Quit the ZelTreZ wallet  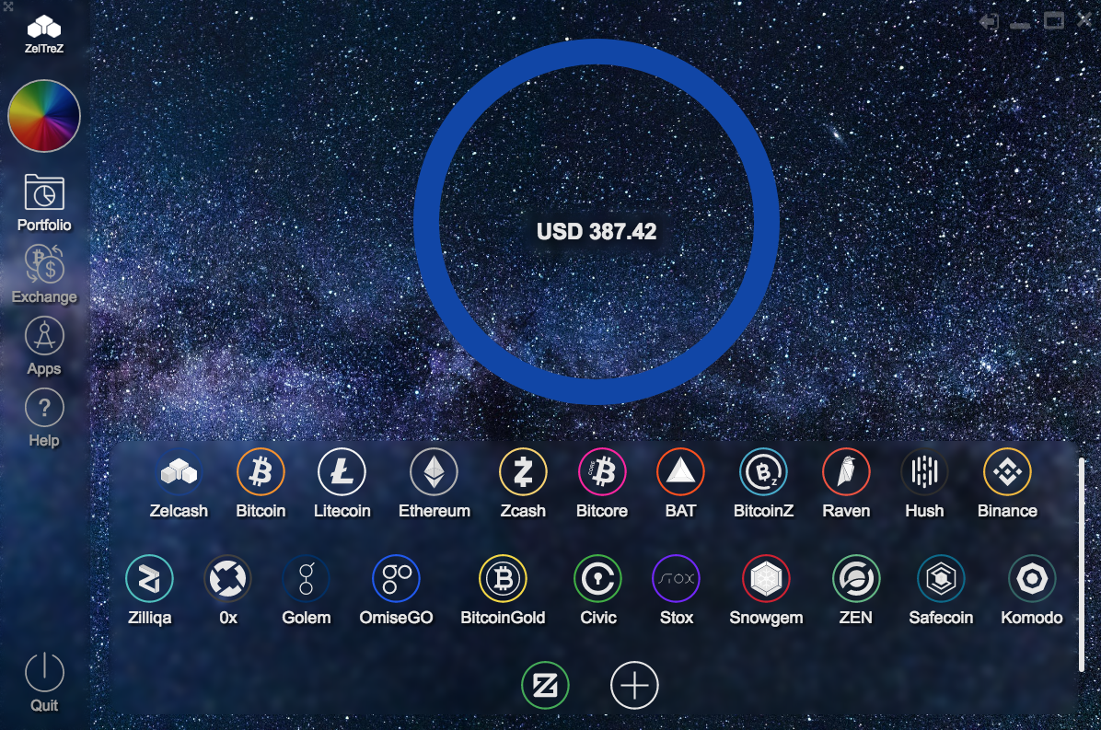coord(44,683)
